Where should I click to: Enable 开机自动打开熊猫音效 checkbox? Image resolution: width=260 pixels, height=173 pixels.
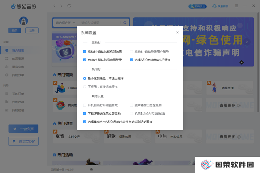[x=84, y=105]
